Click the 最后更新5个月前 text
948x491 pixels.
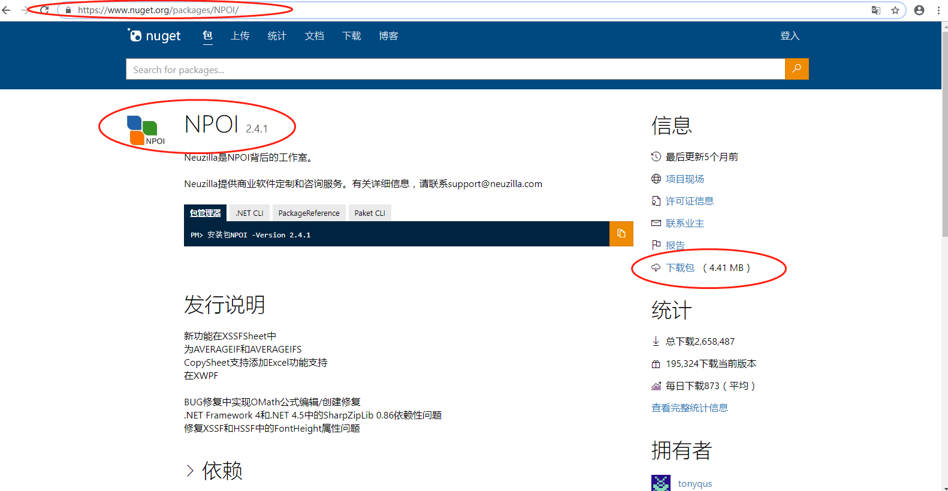tap(702, 156)
